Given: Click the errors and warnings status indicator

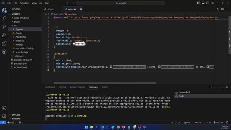Looking at the screenshot, I should (12, 122).
